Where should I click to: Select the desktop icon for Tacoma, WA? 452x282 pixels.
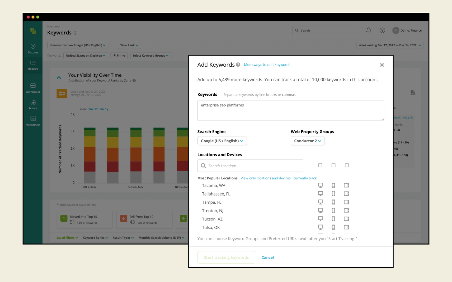[x=320, y=185]
